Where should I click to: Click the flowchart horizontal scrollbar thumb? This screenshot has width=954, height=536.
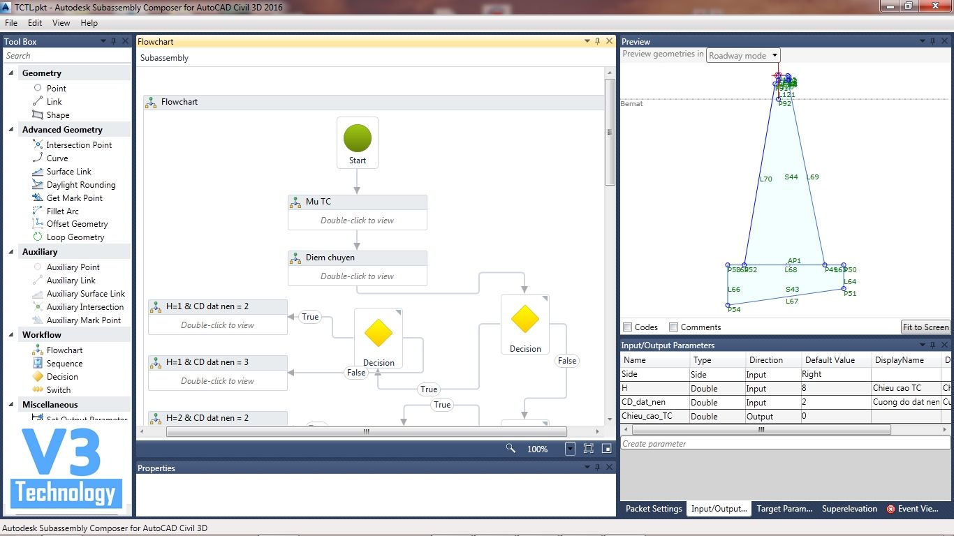click(x=366, y=431)
